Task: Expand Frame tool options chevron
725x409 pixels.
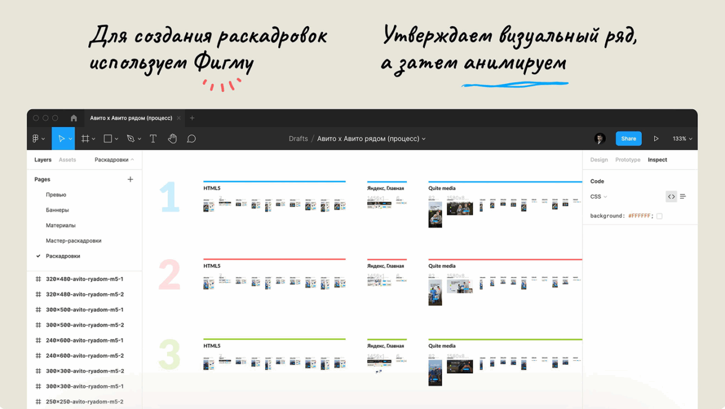Action: click(x=94, y=139)
